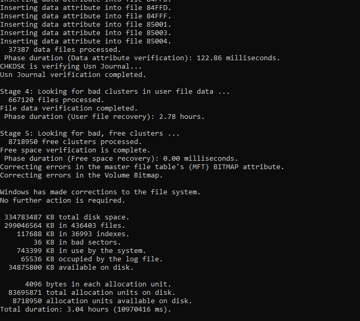Click the 'File data verification completed' line
360x321 pixels.
point(69,108)
